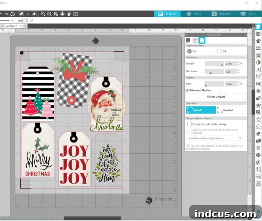Switch to the STORE tab
Image resolution: width=262 pixels, height=221 pixels.
tap(194, 14)
